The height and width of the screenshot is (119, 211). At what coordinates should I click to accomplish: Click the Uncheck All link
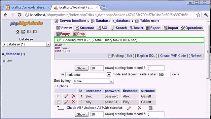[92, 108]
